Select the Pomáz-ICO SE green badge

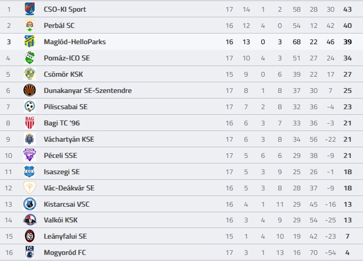tap(29, 58)
